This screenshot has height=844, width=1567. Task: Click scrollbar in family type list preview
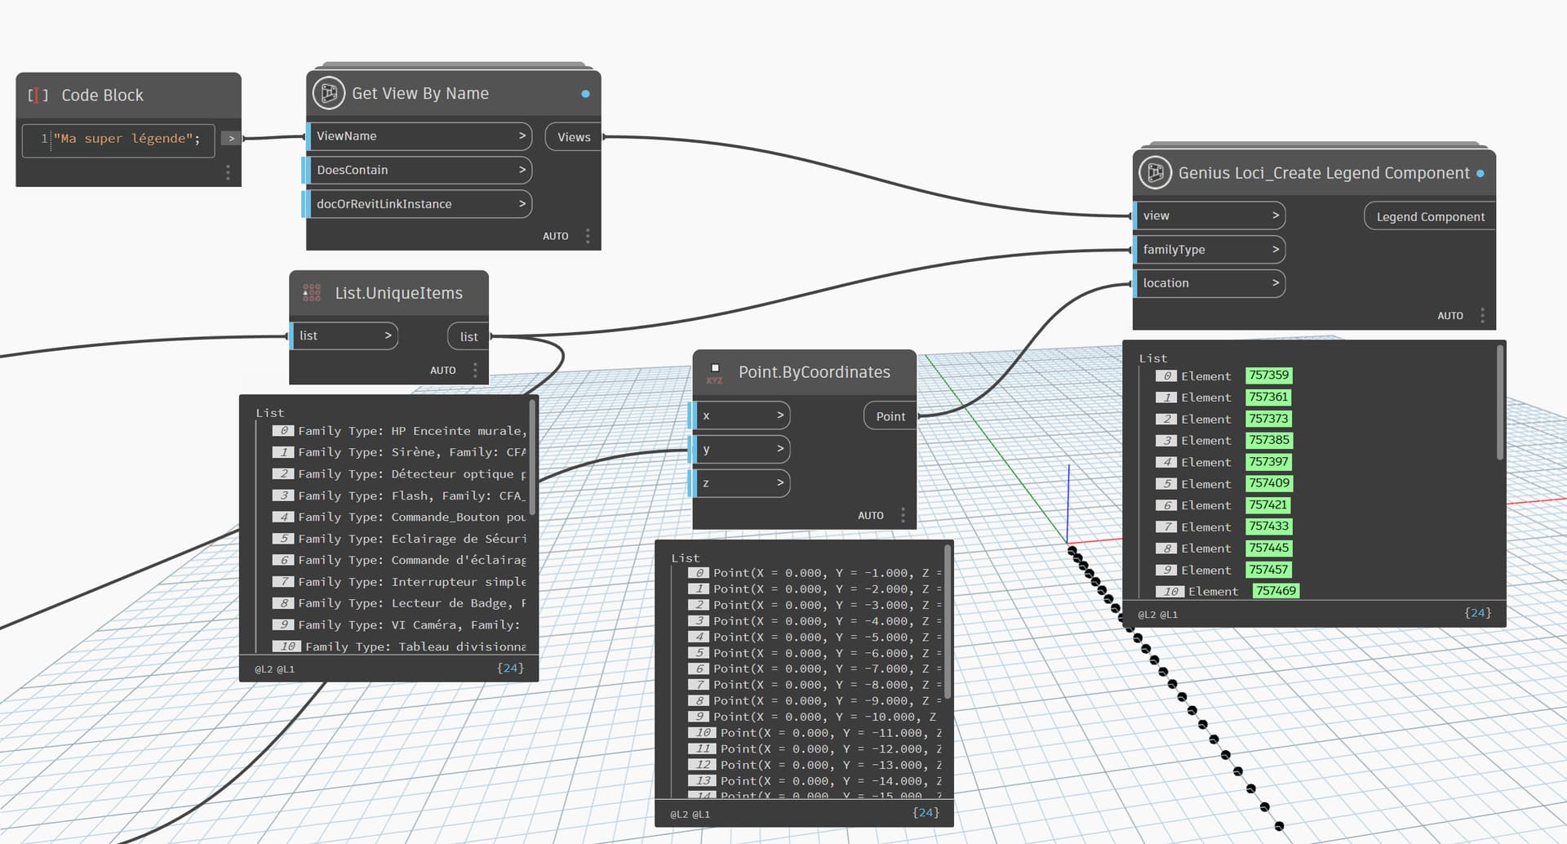(533, 457)
